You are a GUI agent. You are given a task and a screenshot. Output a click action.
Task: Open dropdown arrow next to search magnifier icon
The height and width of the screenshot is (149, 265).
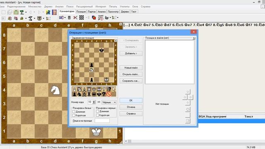point(26,18)
